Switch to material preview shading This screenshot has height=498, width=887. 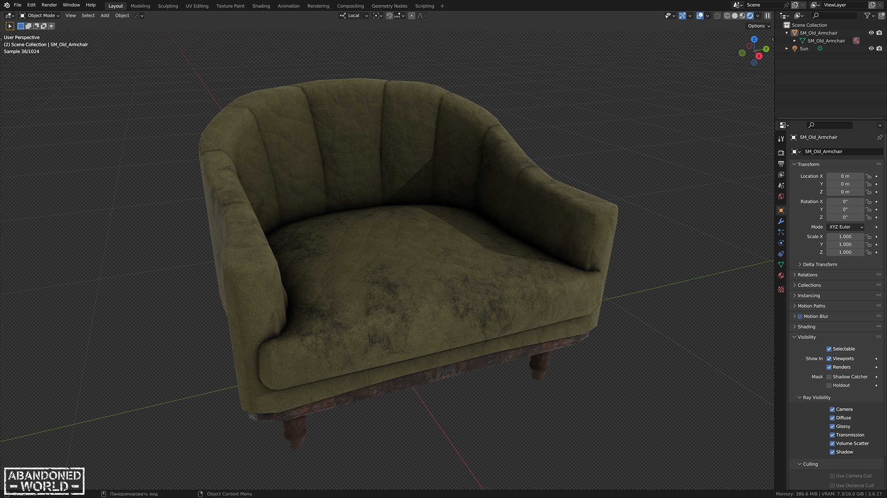742,16
